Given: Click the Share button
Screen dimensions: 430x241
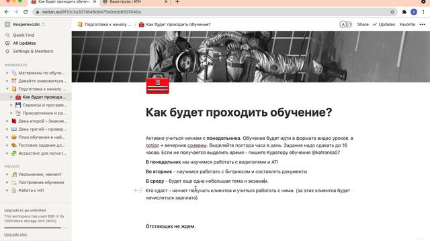Looking at the screenshot, I should [x=363, y=24].
